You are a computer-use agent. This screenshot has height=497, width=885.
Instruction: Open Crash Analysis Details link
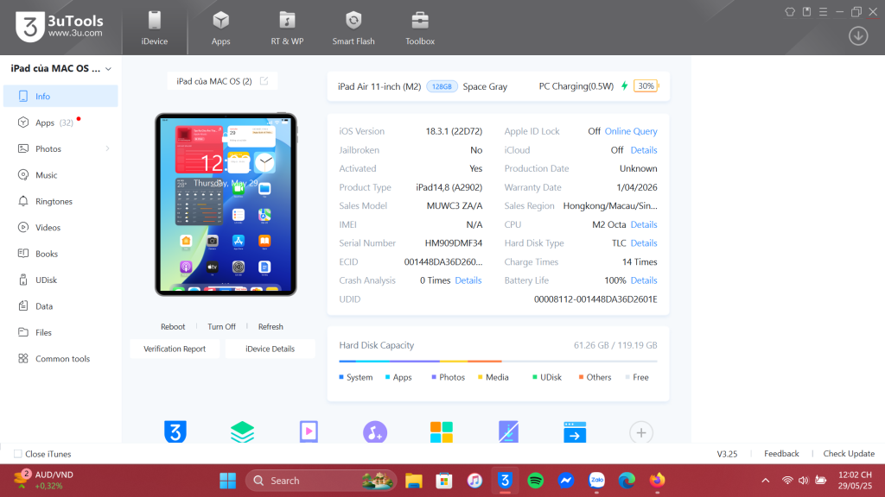[x=468, y=280]
